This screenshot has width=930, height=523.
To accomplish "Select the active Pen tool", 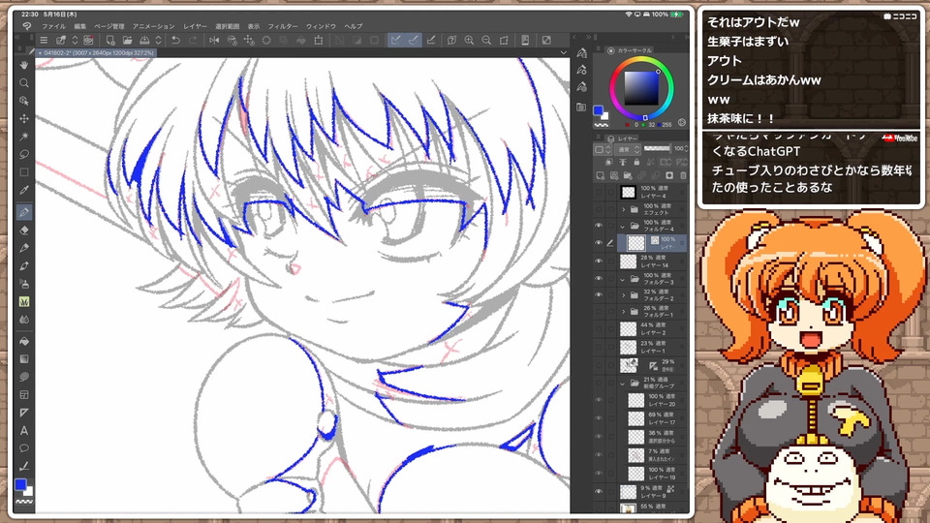I will 23,212.
